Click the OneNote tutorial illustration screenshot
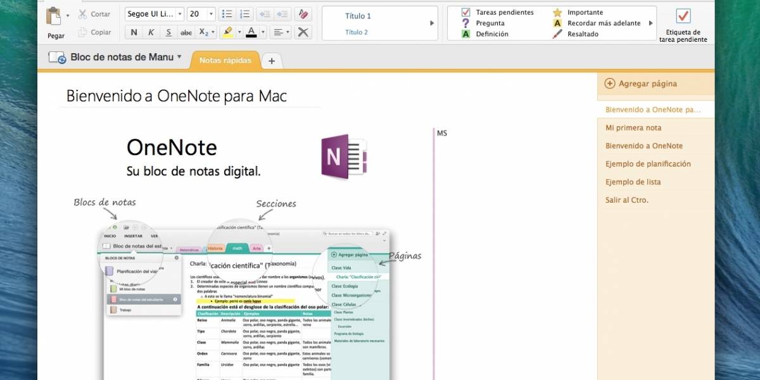 coord(247,301)
